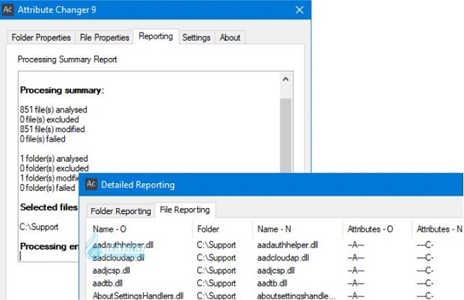
Task: Click aadcloudap.dll in the Name - N column
Action: pyautogui.click(x=283, y=257)
